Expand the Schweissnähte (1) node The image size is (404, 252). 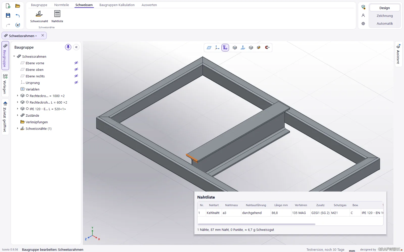pyautogui.click(x=17, y=129)
